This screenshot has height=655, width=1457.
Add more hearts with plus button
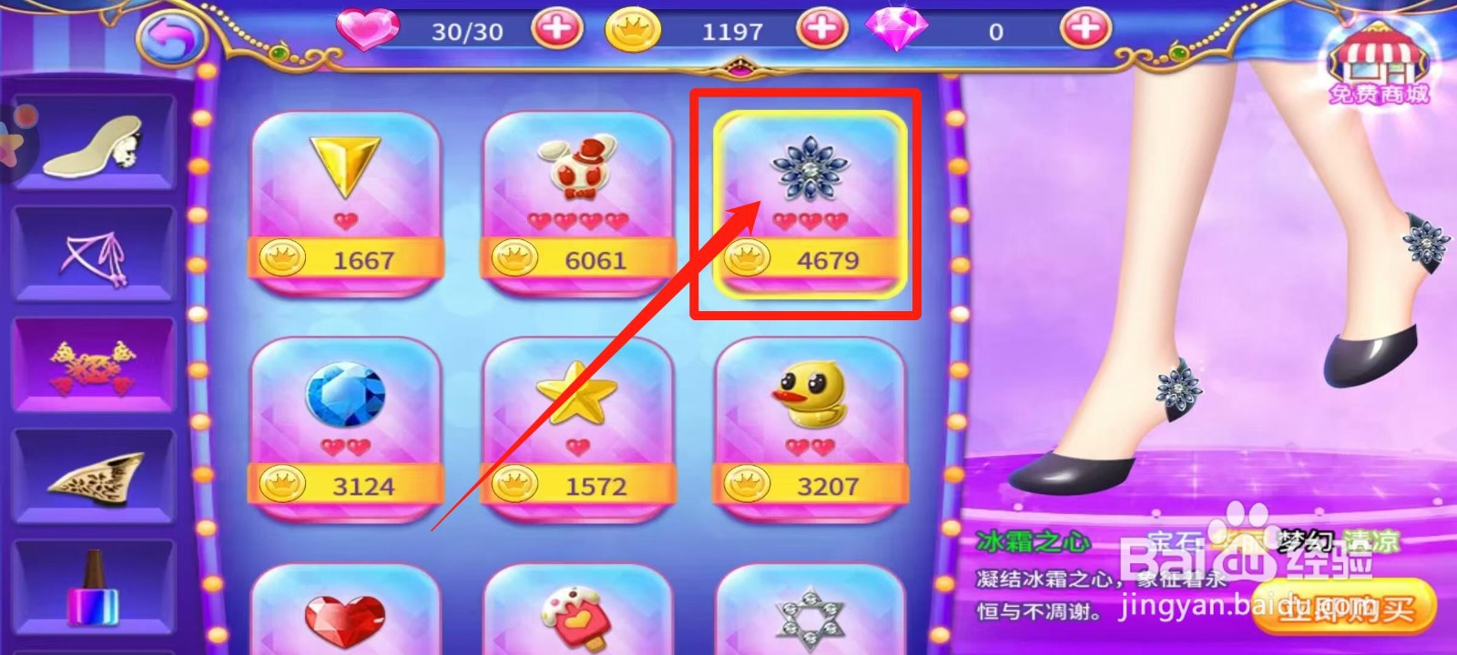point(556,29)
